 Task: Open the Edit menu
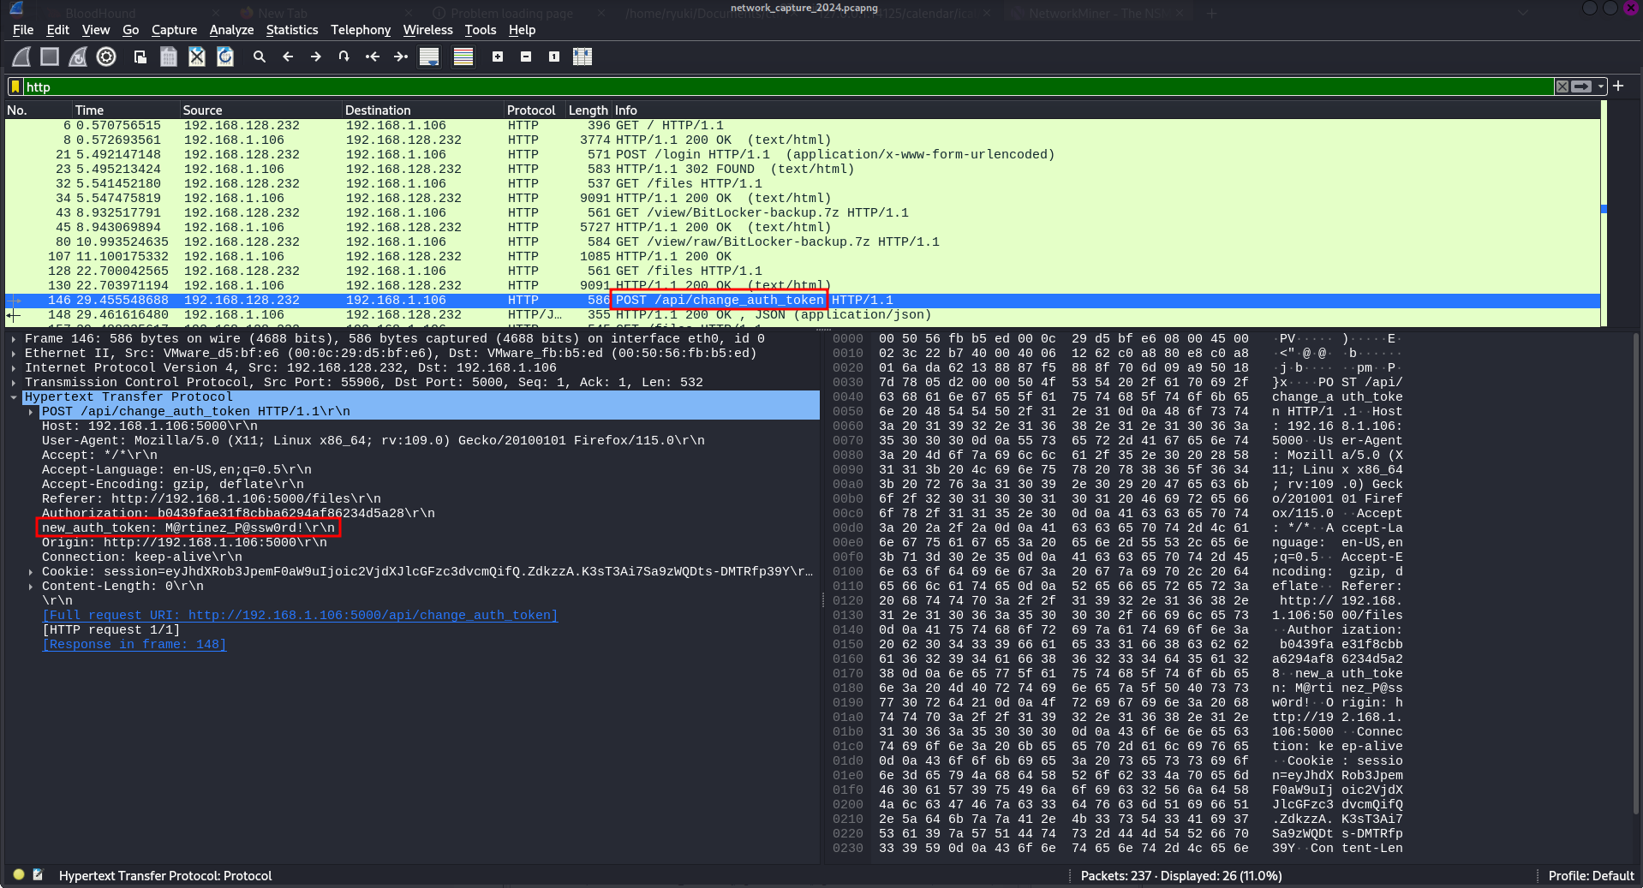point(58,30)
